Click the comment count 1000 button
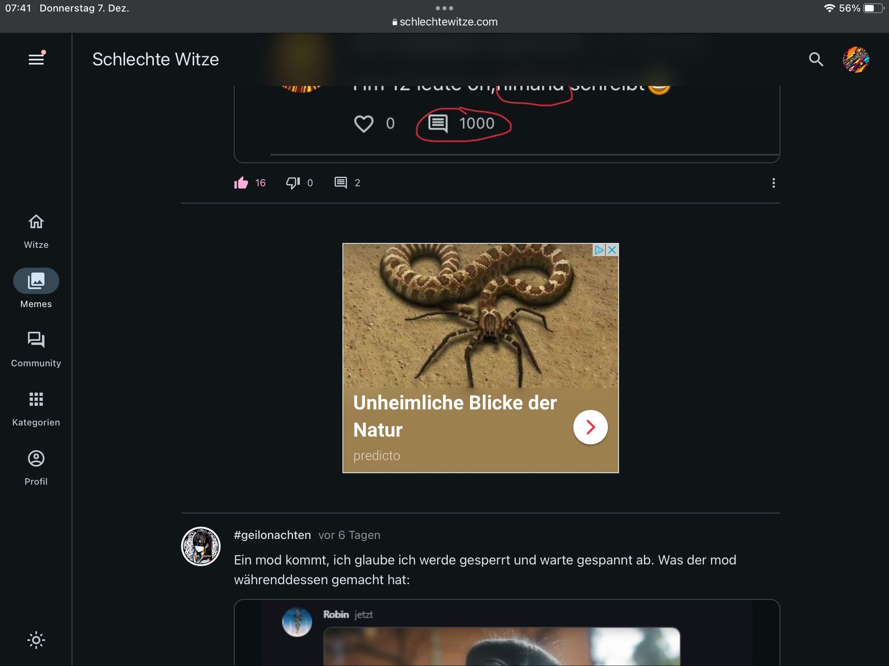The width and height of the screenshot is (889, 666). click(x=462, y=123)
